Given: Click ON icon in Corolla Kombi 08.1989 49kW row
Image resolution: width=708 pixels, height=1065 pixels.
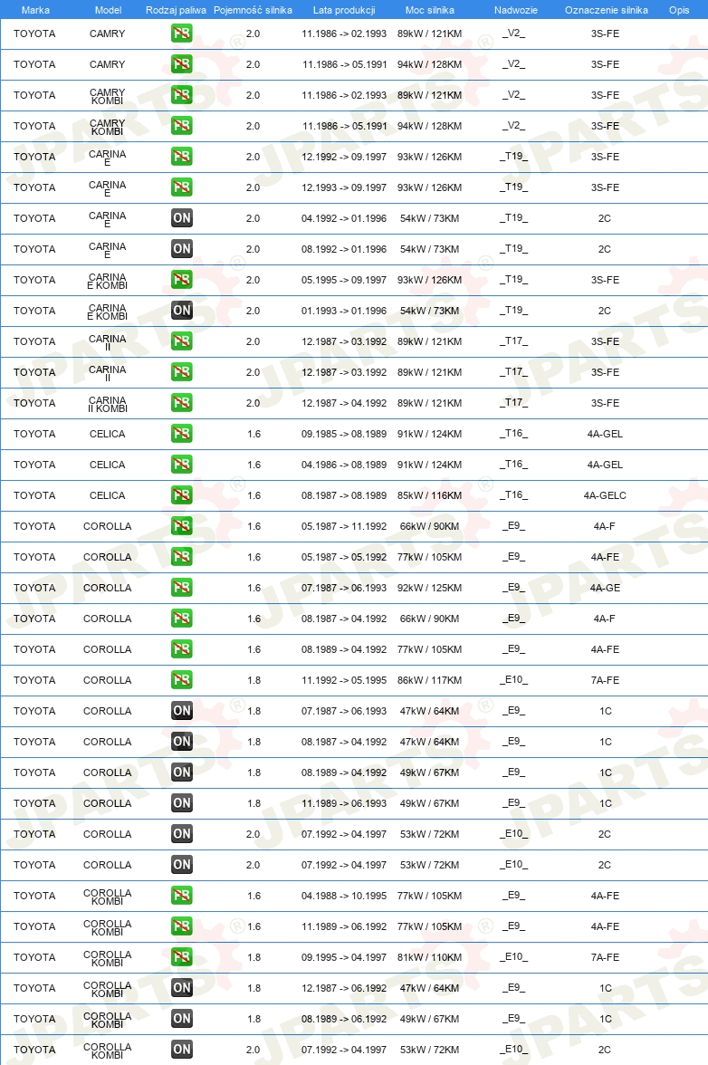Looking at the screenshot, I should click(x=181, y=1019).
